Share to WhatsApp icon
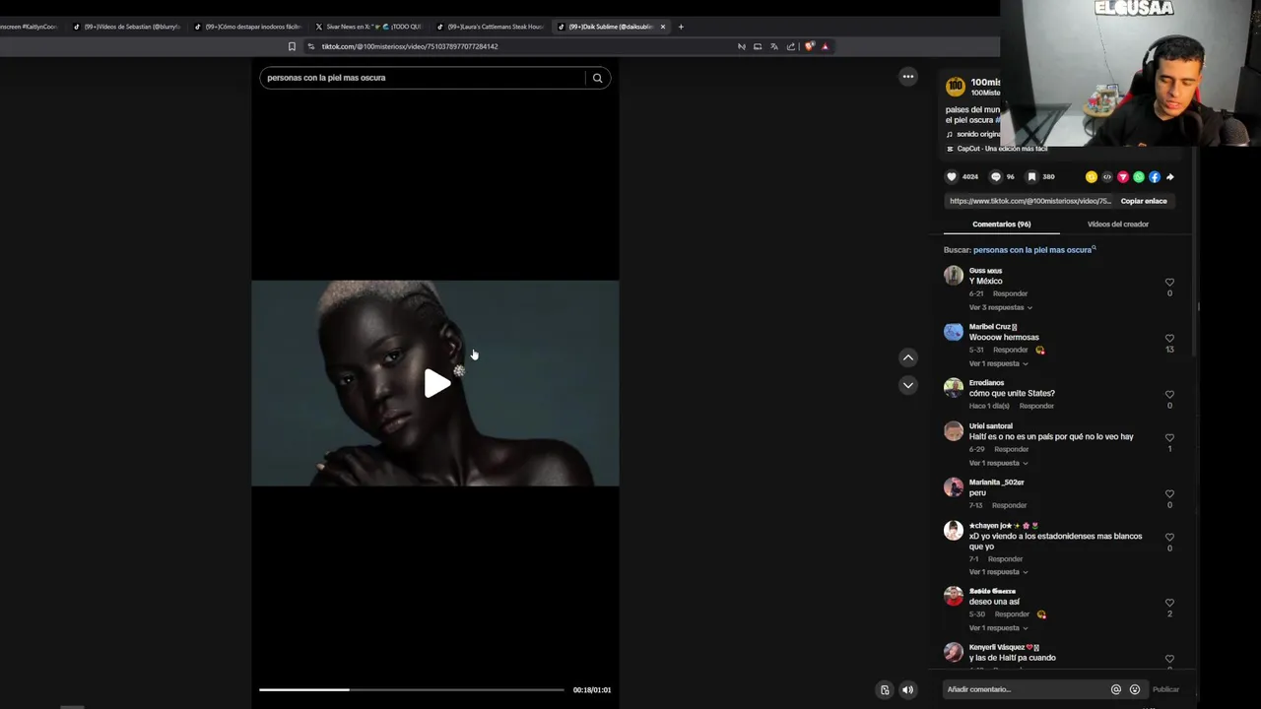Viewport: 1261px width, 709px height. (1138, 177)
